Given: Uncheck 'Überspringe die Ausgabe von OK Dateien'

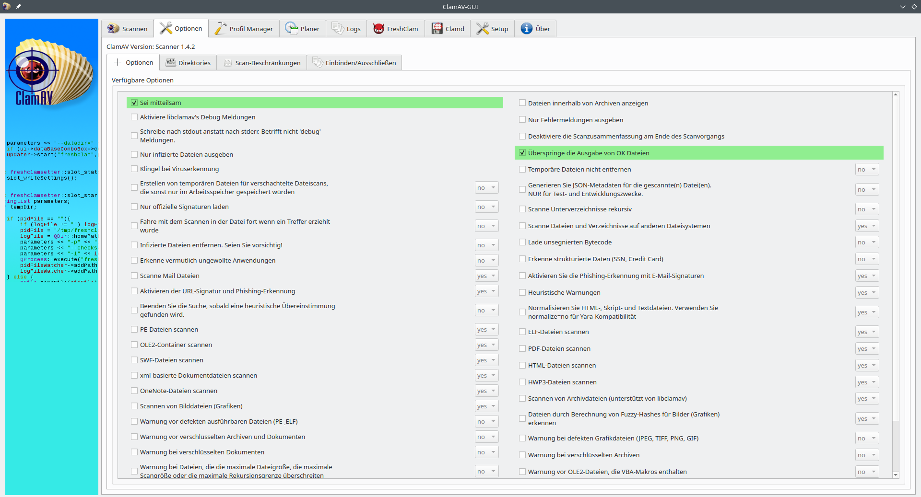Looking at the screenshot, I should pyautogui.click(x=522, y=153).
